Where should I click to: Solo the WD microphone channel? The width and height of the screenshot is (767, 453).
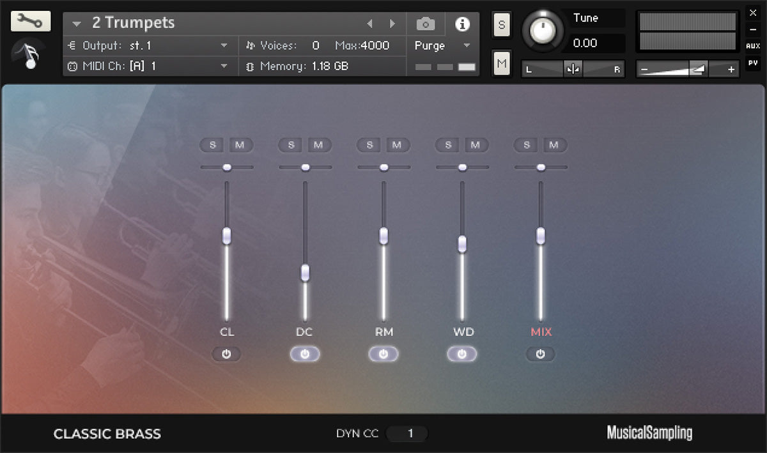coord(449,145)
